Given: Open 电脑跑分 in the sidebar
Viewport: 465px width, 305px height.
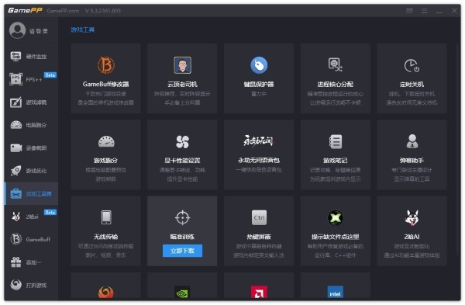Looking at the screenshot, I should point(31,125).
